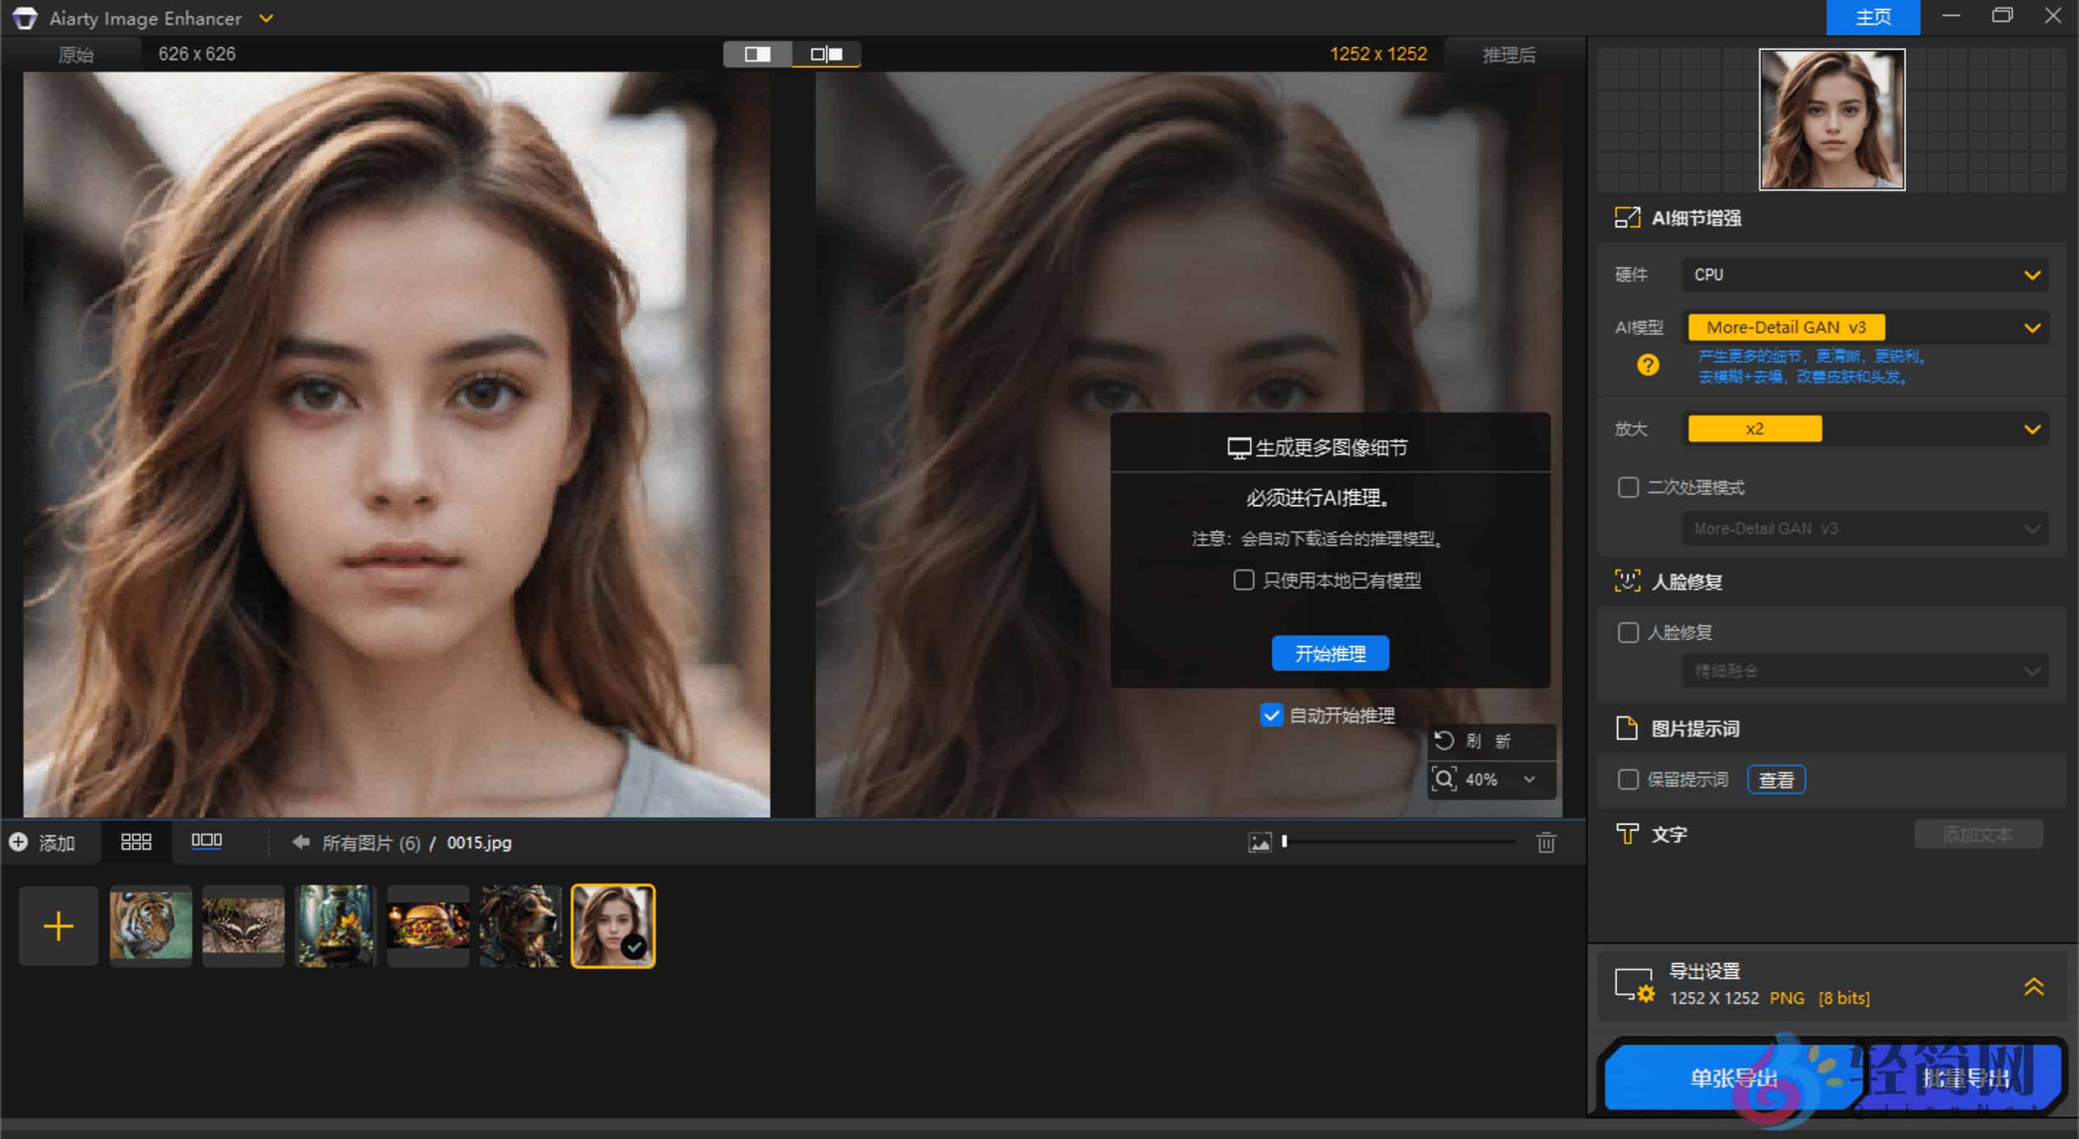The image size is (2079, 1139).
Task: Click the trash icon to remove image
Action: click(1546, 842)
